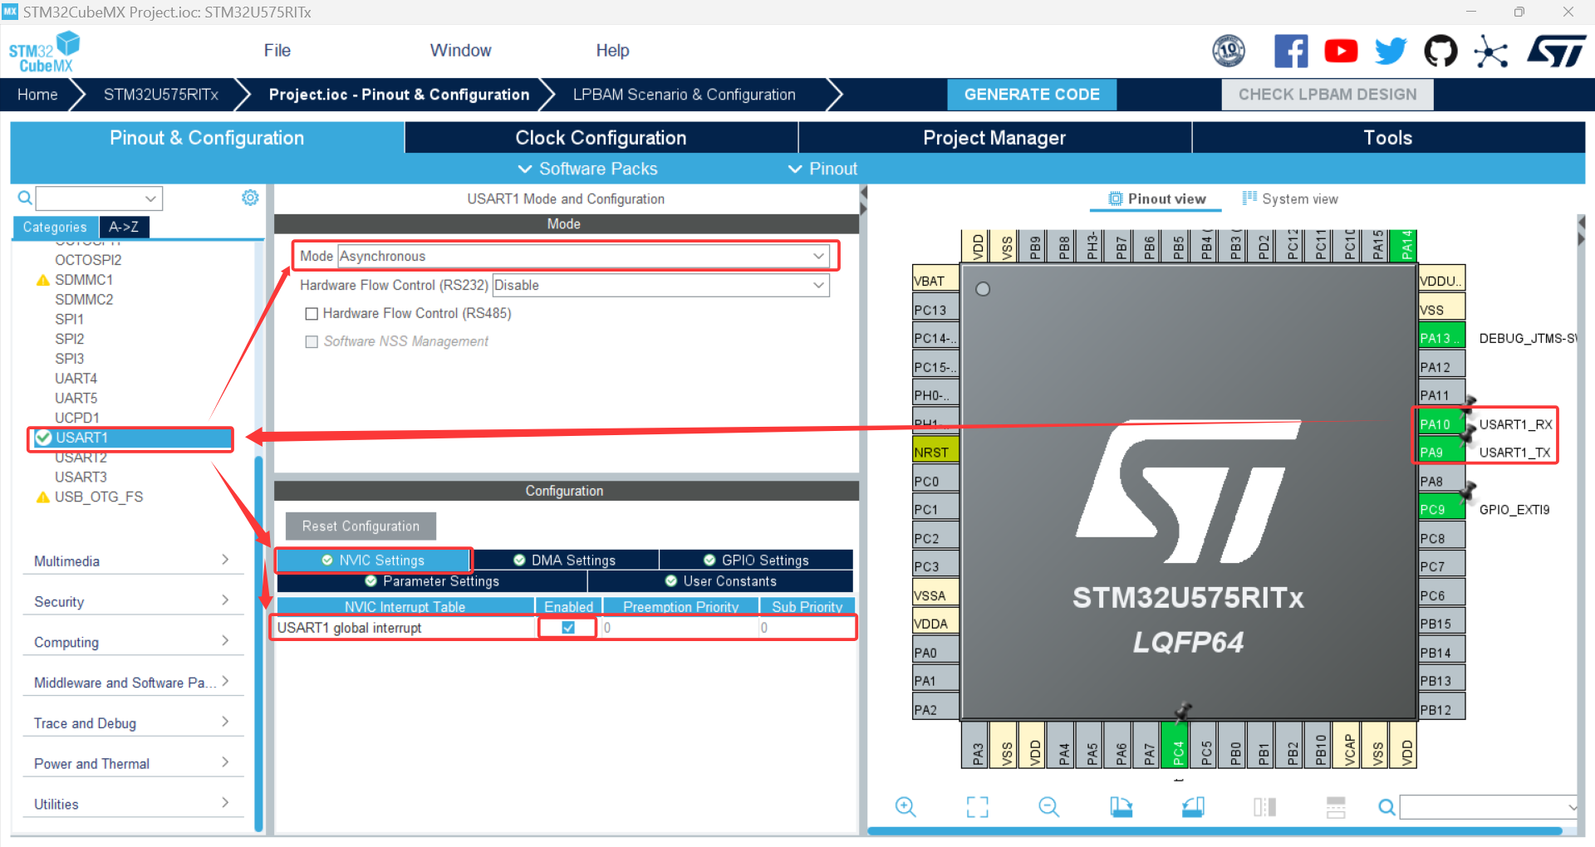The image size is (1595, 847).
Task: Zoom in on the pinout view
Action: pyautogui.click(x=905, y=806)
